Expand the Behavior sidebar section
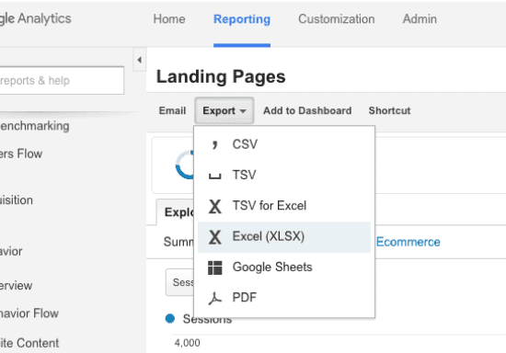Screen dimensions: 506x353 [x=11, y=251]
